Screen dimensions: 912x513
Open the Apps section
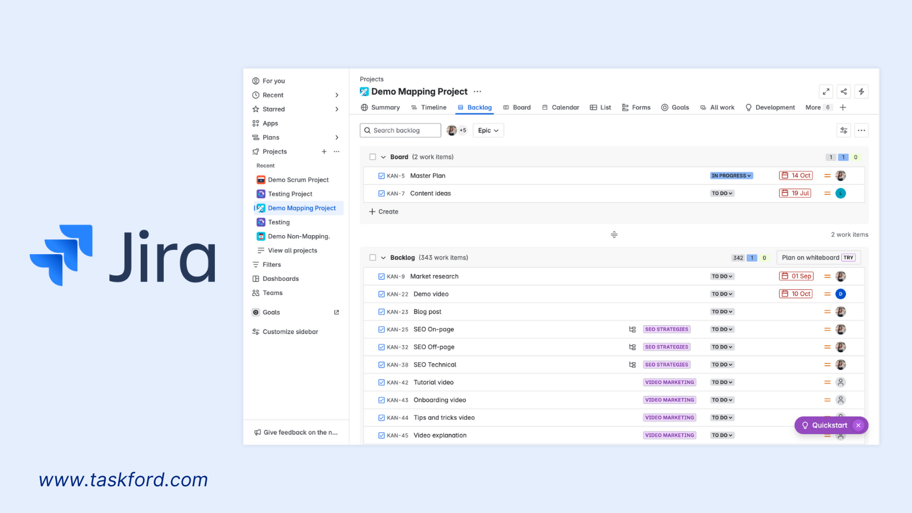coord(271,123)
